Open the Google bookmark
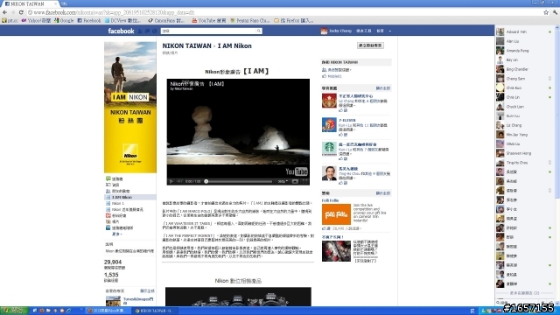 pyautogui.click(x=64, y=21)
